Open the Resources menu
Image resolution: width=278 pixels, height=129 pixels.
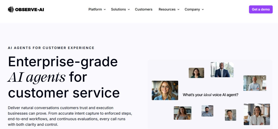[167, 9]
